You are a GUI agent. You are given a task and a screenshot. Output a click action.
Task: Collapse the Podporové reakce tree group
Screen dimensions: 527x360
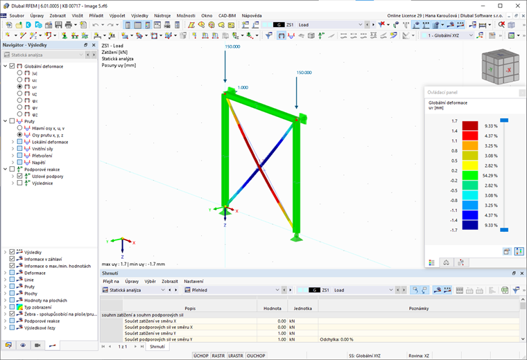tap(5, 170)
